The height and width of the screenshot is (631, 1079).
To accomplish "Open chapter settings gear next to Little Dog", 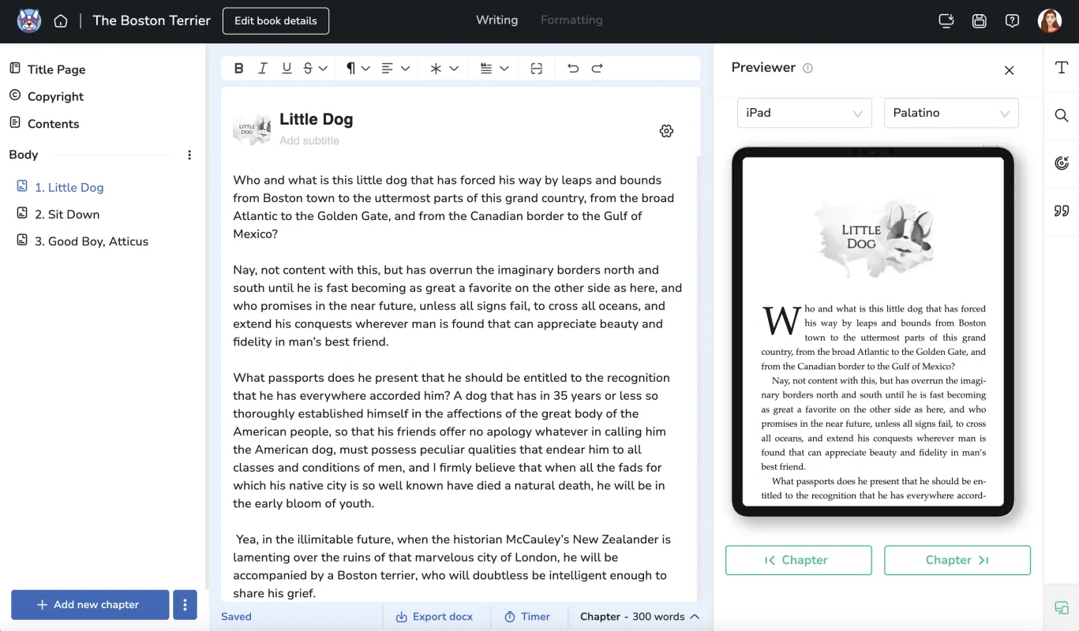I will (666, 131).
